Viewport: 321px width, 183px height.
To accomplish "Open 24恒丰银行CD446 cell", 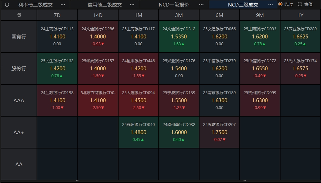I will (x=138, y=68).
